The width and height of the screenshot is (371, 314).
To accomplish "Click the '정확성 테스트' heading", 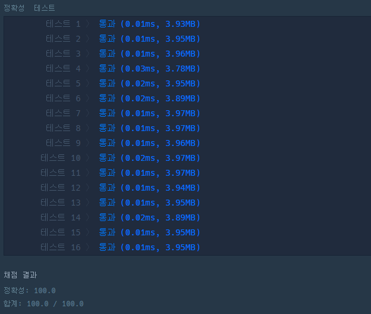I will 29,8.
